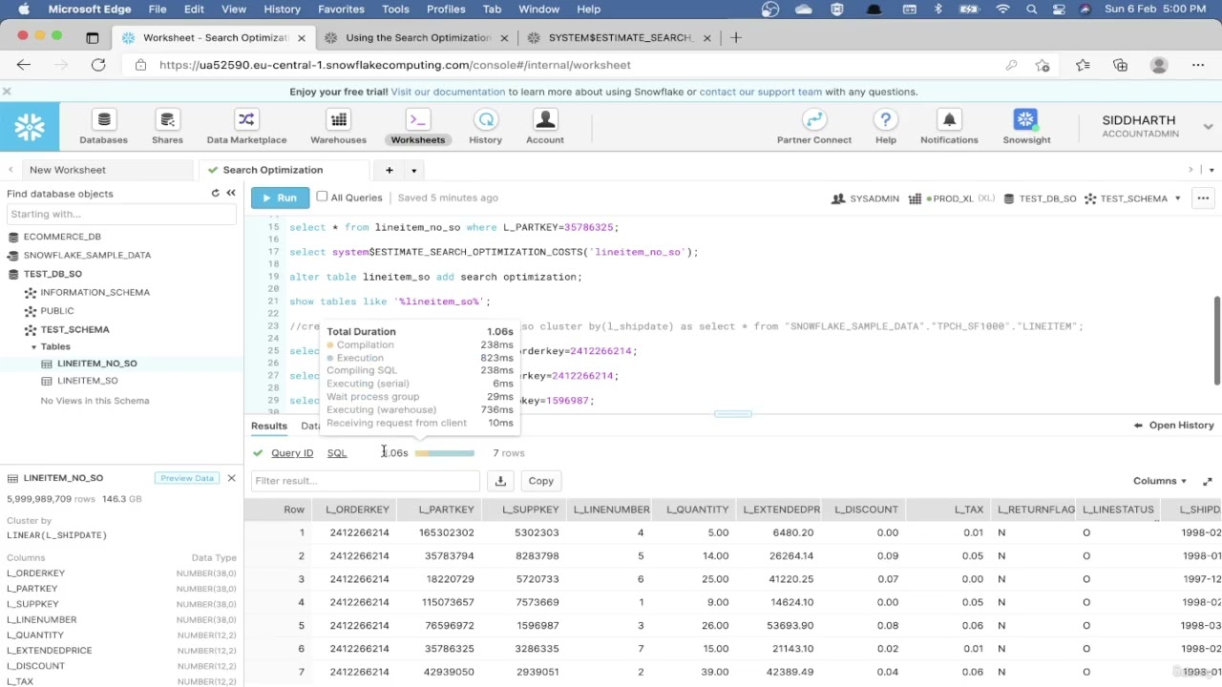Viewport: 1222px width, 687px height.
Task: Click contact our support team link
Action: [x=760, y=92]
